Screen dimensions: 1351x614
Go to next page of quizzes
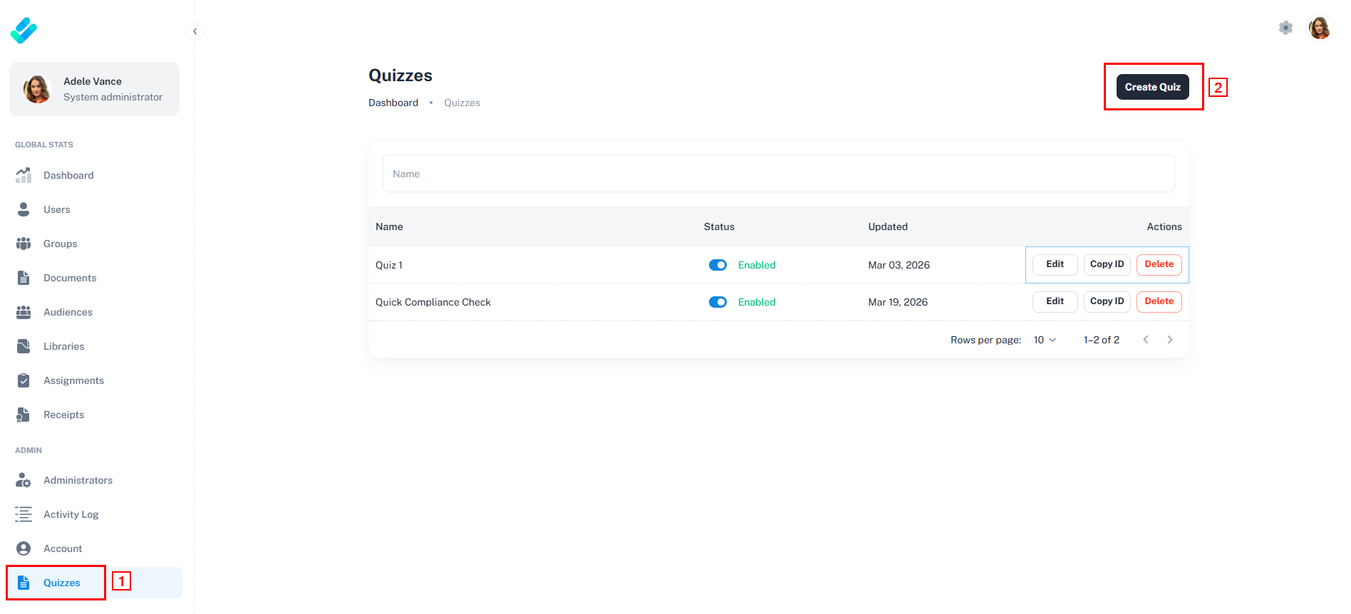point(1169,340)
